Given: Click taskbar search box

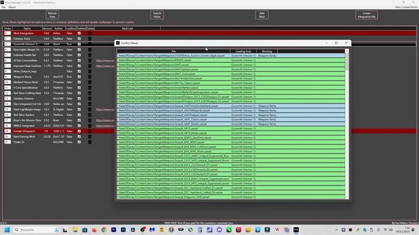Looking at the screenshot, I should [x=37, y=230].
